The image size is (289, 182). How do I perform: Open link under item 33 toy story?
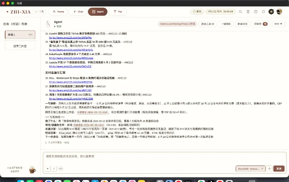[x=71, y=50]
